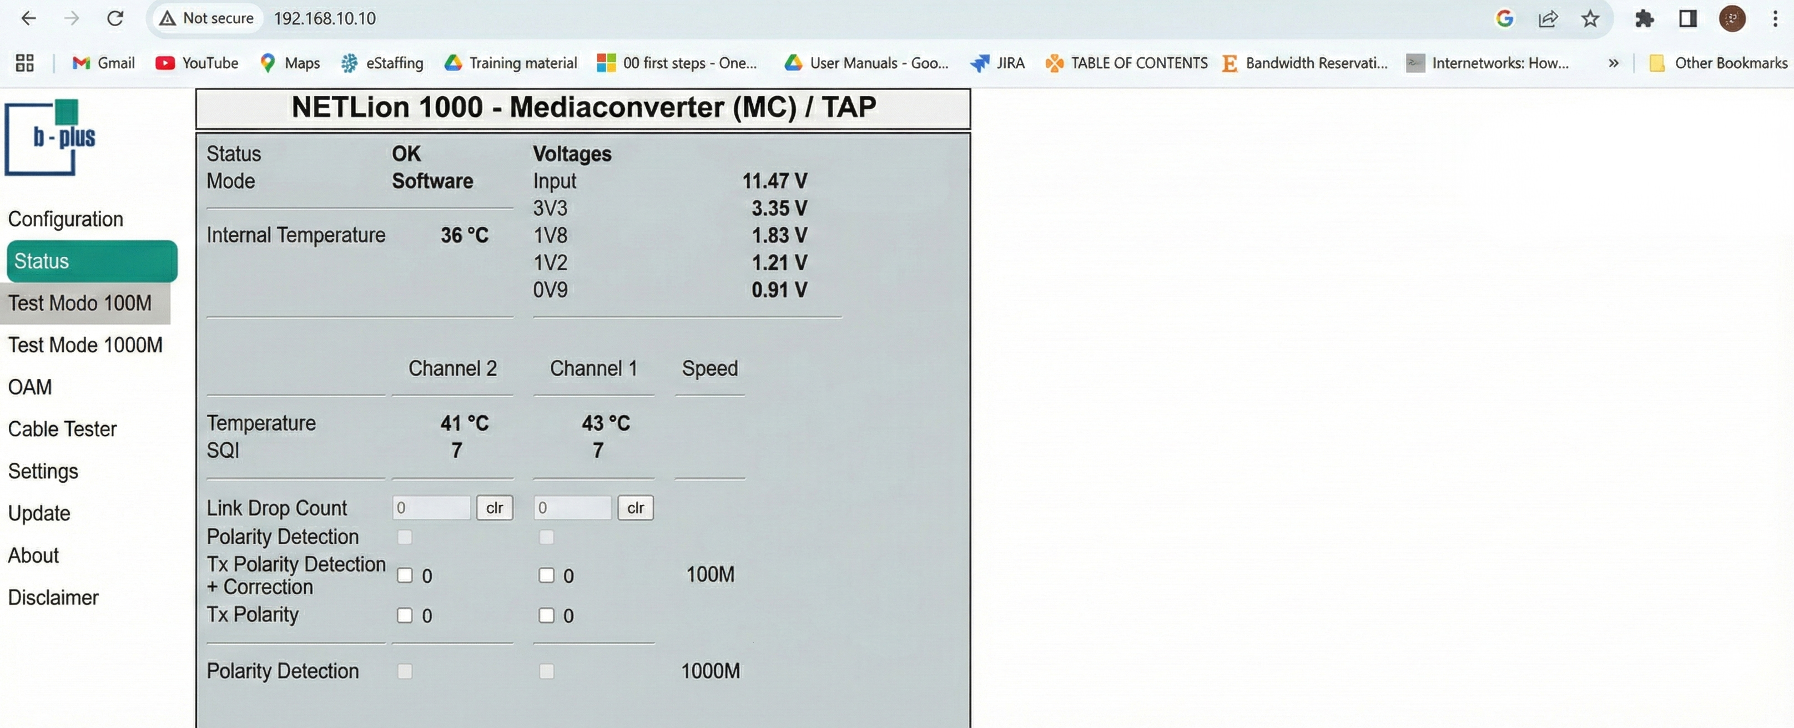1794x728 pixels.
Task: Click the Channel 2 Link Drop Count field
Action: pos(431,508)
